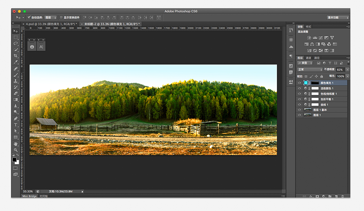This screenshot has height=211, width=364.
Task: Open the 正常 blend mode dropdown
Action: [x=310, y=69]
